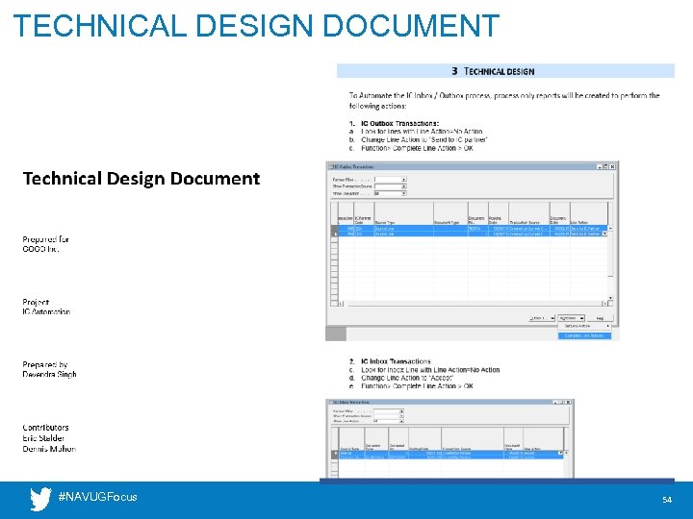Click the Twitter bird icon
Image resolution: width=693 pixels, height=519 pixels.
tap(40, 499)
